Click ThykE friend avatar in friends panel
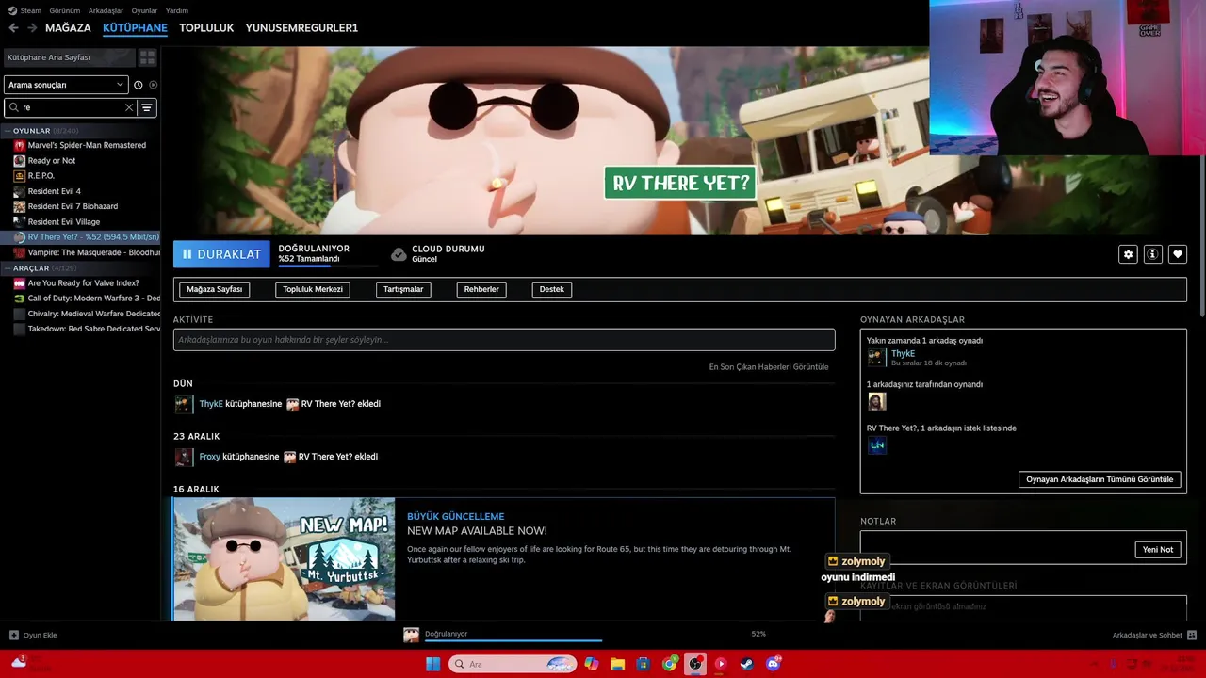Viewport: 1206px width, 678px height. tap(876, 358)
